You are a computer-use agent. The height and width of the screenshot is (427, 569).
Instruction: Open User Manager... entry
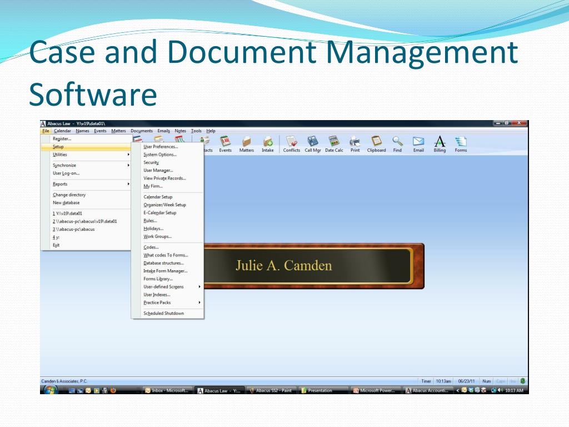(168, 170)
